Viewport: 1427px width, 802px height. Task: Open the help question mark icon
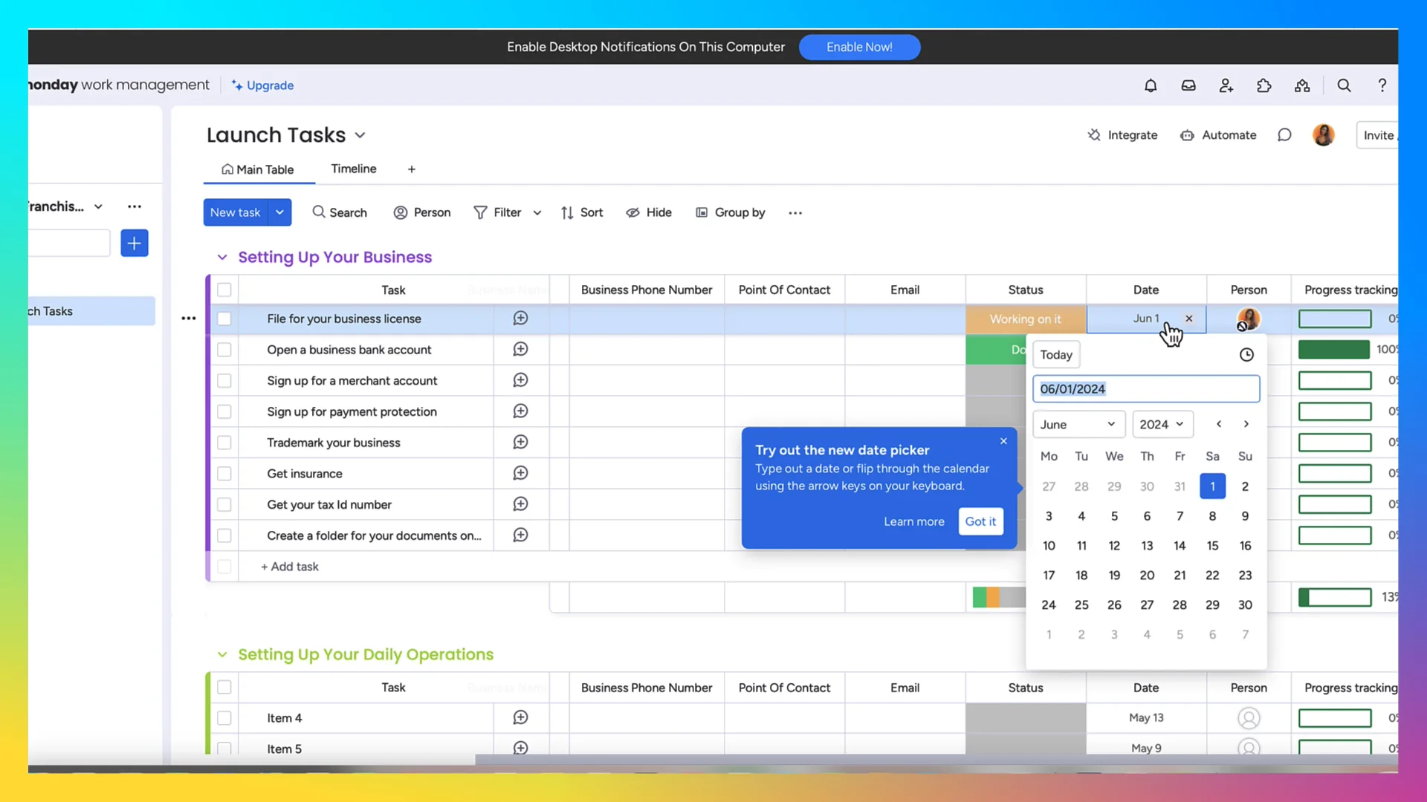pos(1382,85)
